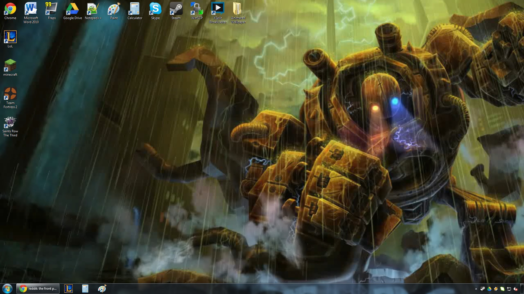Open League of Legends from the taskbar
The image size is (524, 294).
click(69, 289)
